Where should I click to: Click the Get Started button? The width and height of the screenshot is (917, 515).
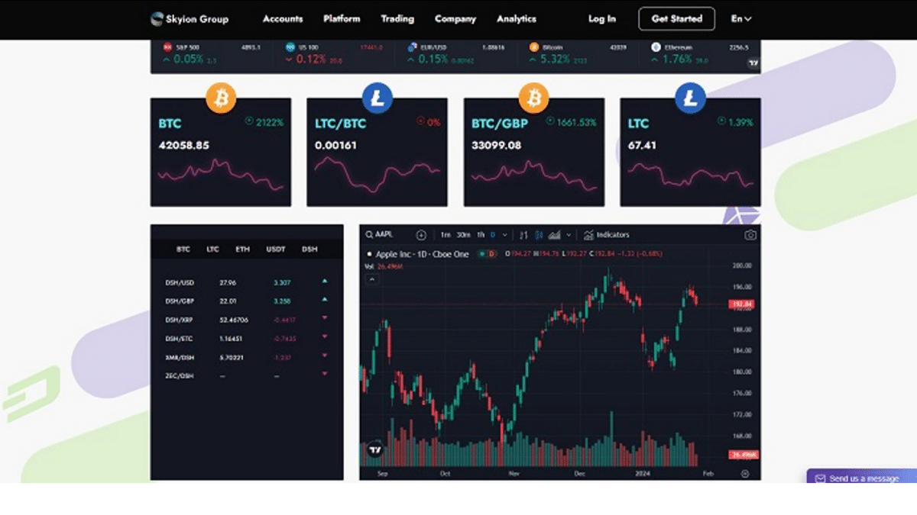(x=676, y=19)
